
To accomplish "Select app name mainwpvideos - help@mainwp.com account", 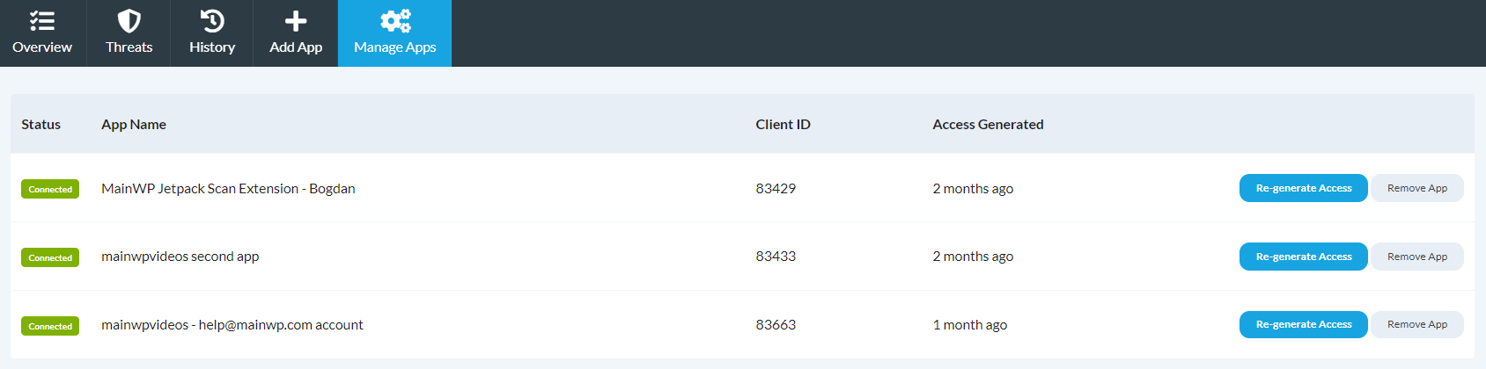I will (232, 325).
